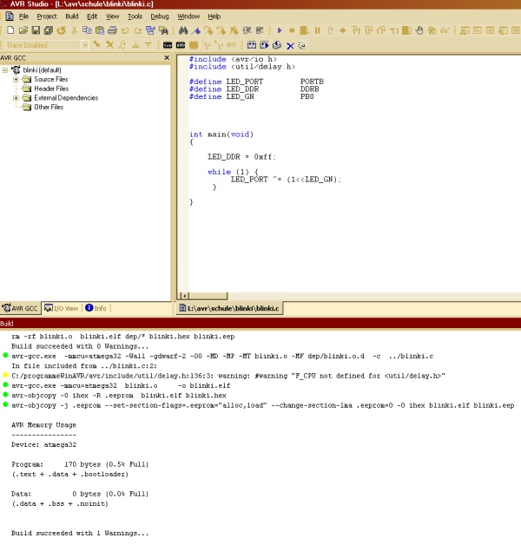The width and height of the screenshot is (521, 551).
Task: Click the Find binoculars icon
Action: click(x=183, y=30)
